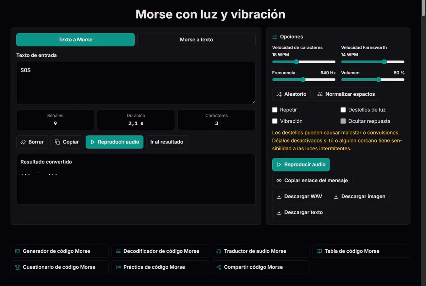Click the download icon on Descargar texto
Screen dimensions: 426x286
pos(279,212)
